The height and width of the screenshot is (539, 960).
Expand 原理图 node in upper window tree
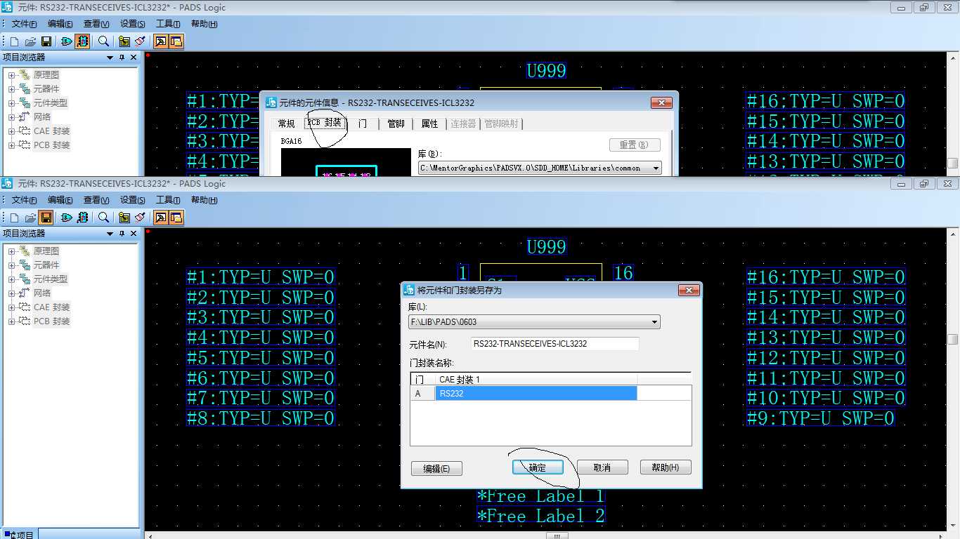pos(11,75)
